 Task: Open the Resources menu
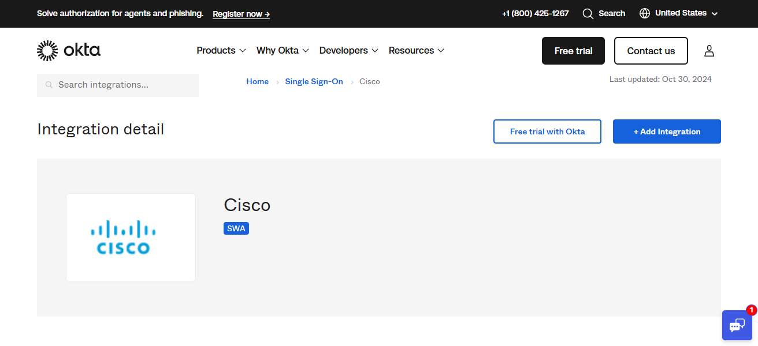(416, 51)
